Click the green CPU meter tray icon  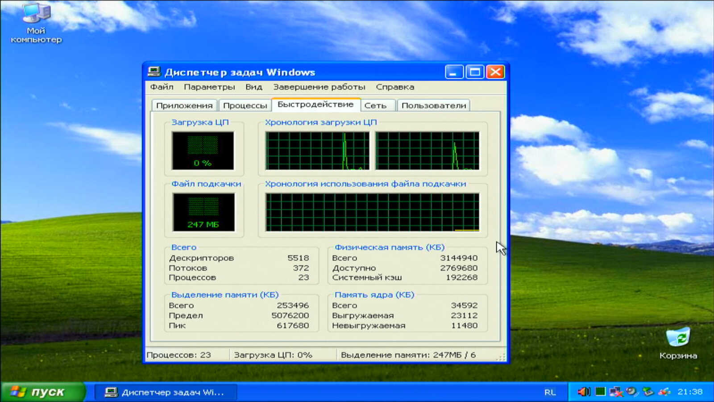[x=600, y=392]
